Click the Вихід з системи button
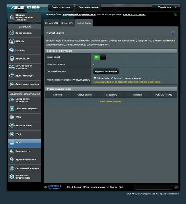The image size is (186, 204). 61,7
